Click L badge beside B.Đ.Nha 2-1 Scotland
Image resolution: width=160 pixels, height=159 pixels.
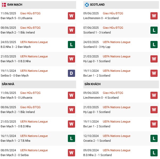pos(154,153)
